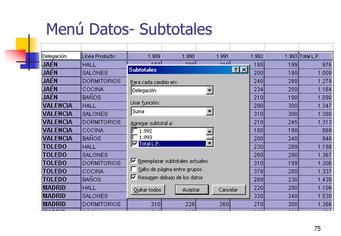Select the TOLEDO cell in the COCINA row
The width and height of the screenshot is (341, 236).
pos(61,171)
